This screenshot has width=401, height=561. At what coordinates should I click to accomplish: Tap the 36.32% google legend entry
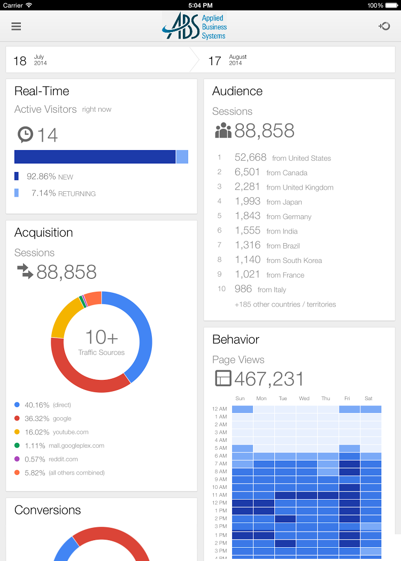click(x=43, y=418)
